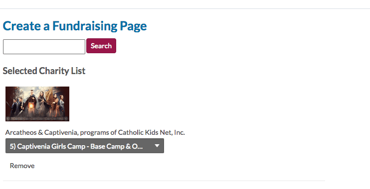Click the glowing lantern in charity image
Screen dimensions: 370x189
point(31,106)
